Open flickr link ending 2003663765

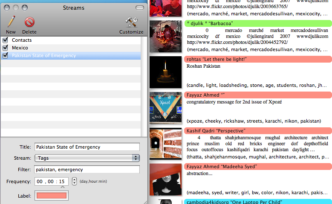click(x=237, y=6)
